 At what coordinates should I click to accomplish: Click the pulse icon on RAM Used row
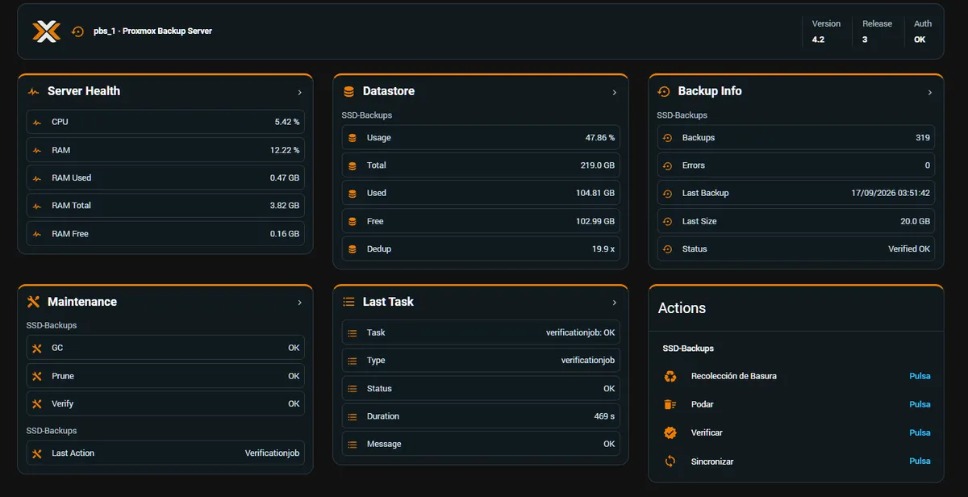click(37, 177)
